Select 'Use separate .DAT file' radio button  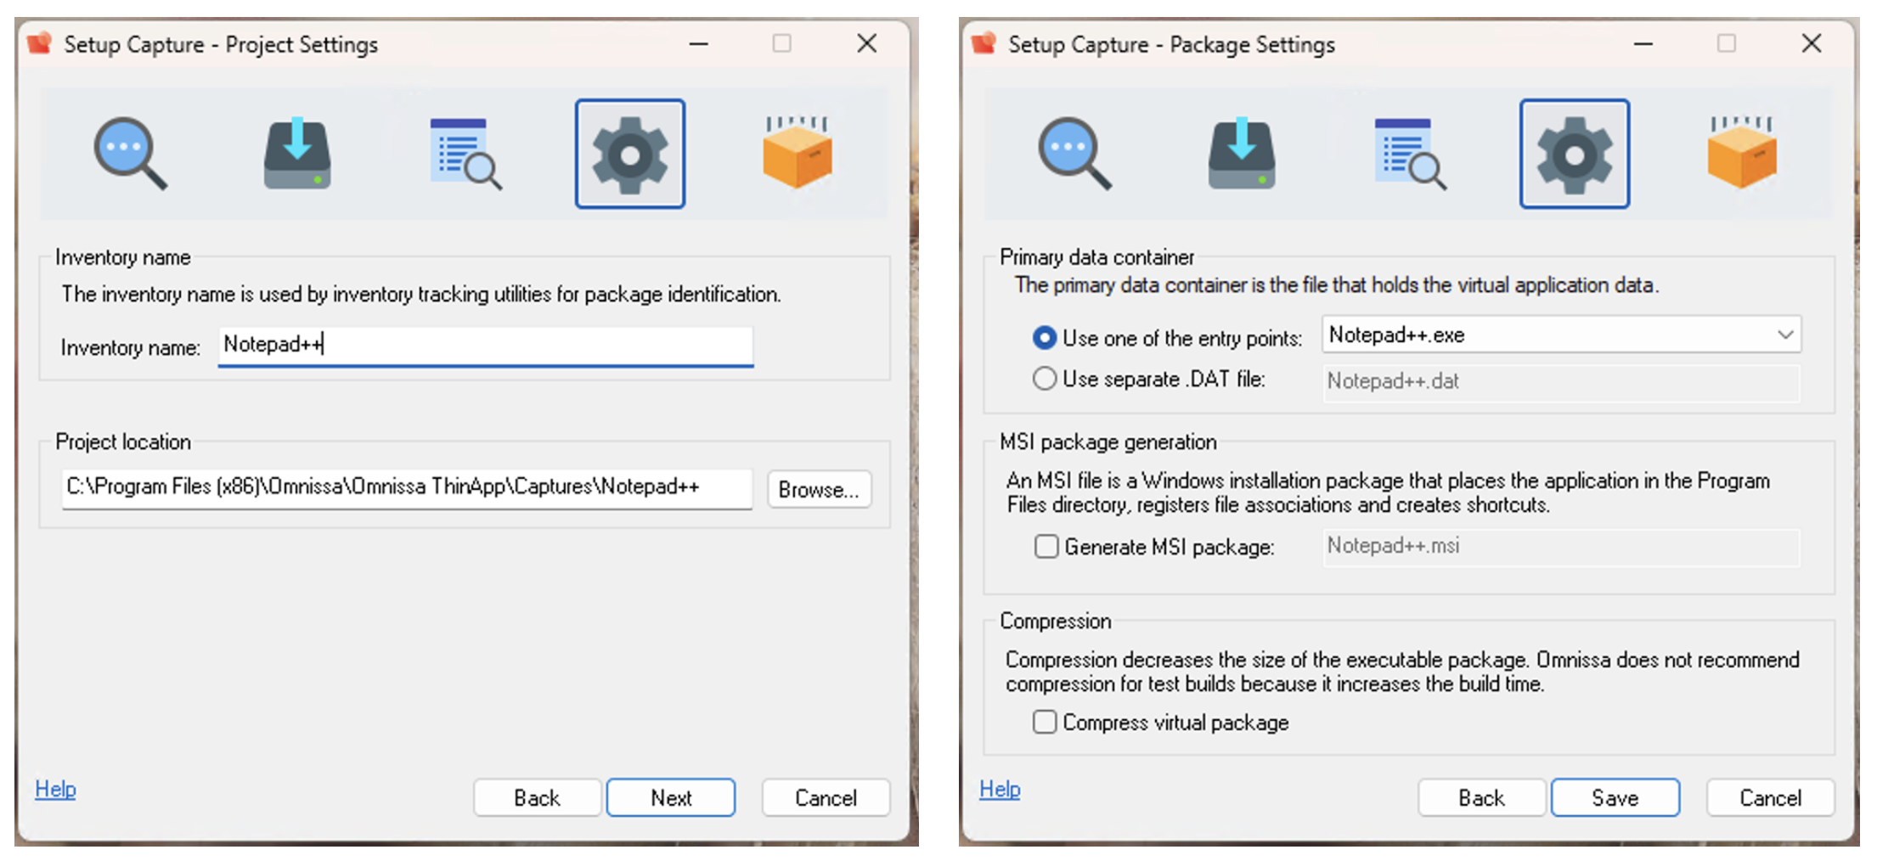(1045, 379)
